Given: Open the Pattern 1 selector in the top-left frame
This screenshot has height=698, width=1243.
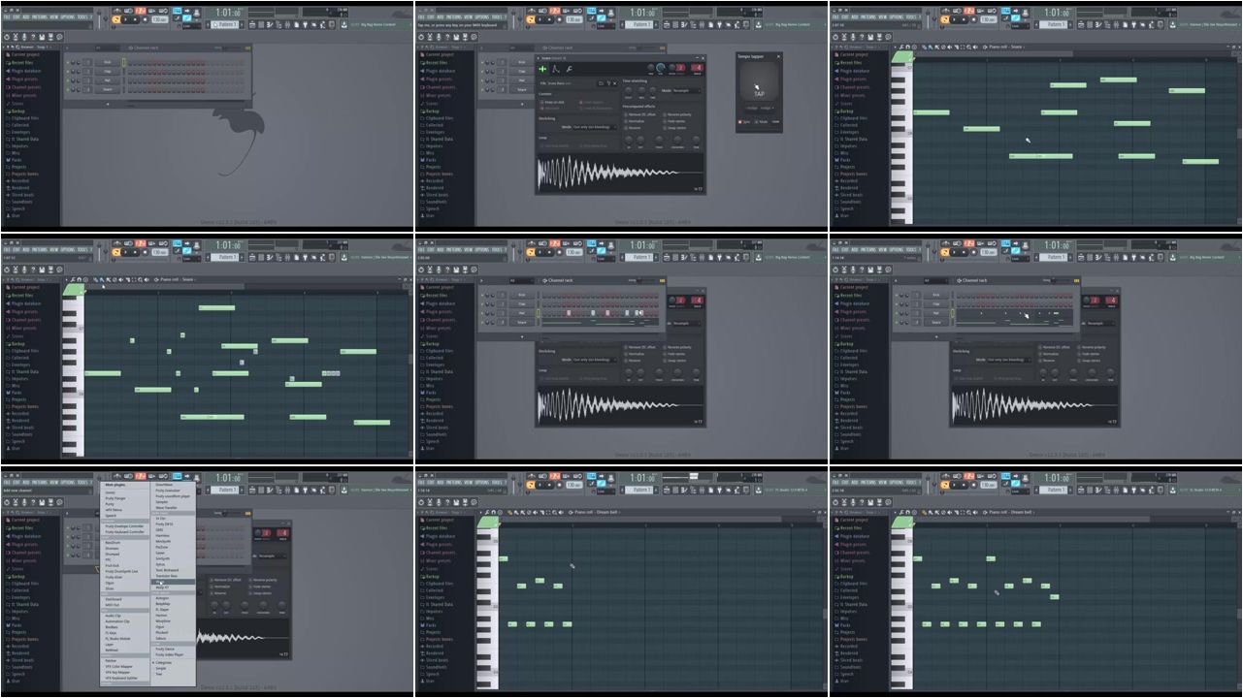Looking at the screenshot, I should (x=225, y=24).
